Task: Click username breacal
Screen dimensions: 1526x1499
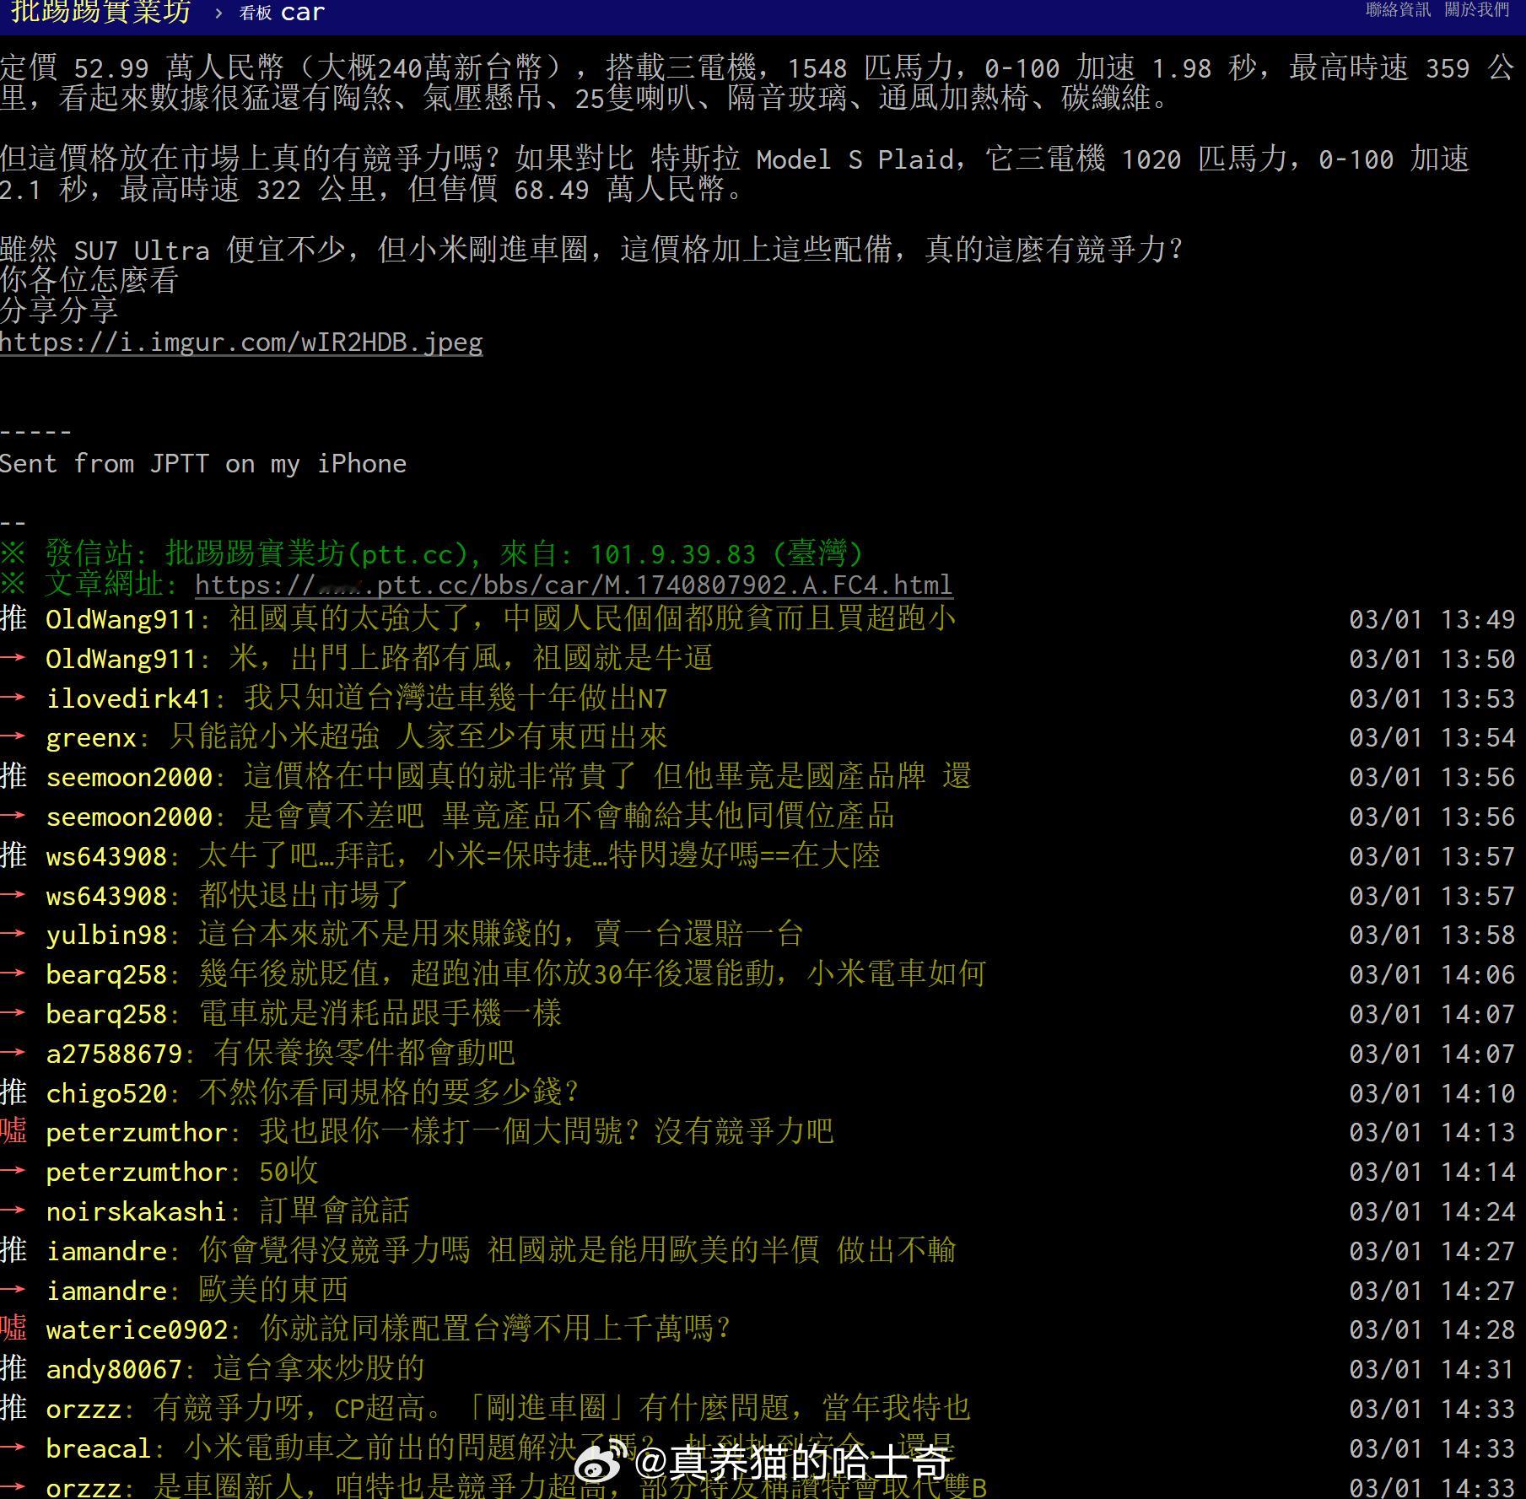Action: coord(98,1448)
